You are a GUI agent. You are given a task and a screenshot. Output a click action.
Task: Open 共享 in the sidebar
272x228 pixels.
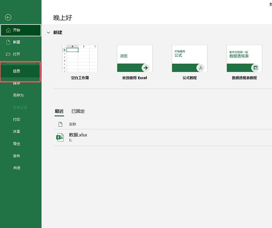tap(21, 131)
